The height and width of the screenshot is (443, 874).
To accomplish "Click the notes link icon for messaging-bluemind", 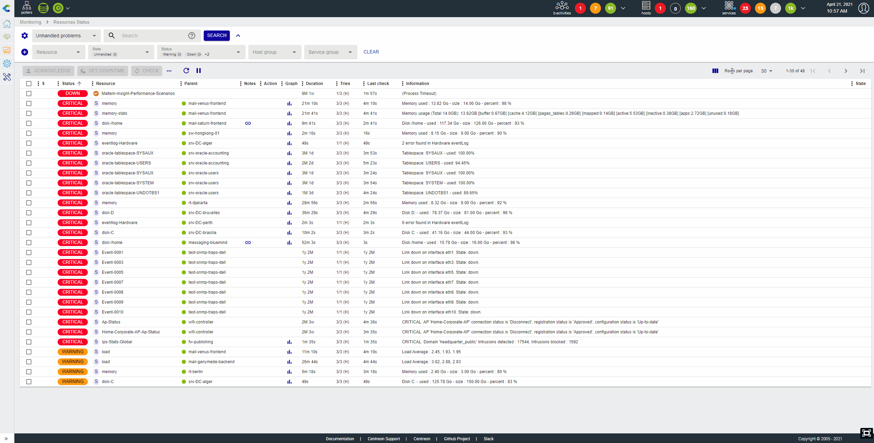I will 248,243.
